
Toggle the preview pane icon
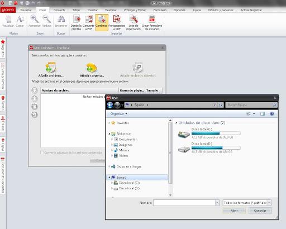point(263,114)
